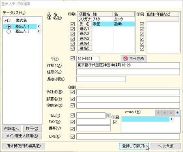The height and width of the screenshot is (152, 183).
Task: Click 登録して閉じる button
Action: (134, 146)
